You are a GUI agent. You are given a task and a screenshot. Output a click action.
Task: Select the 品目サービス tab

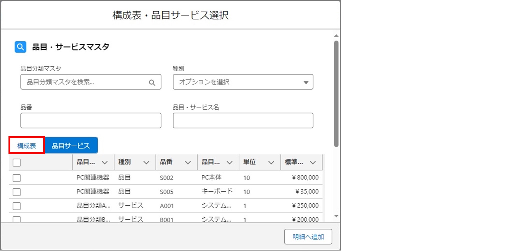[x=71, y=145]
